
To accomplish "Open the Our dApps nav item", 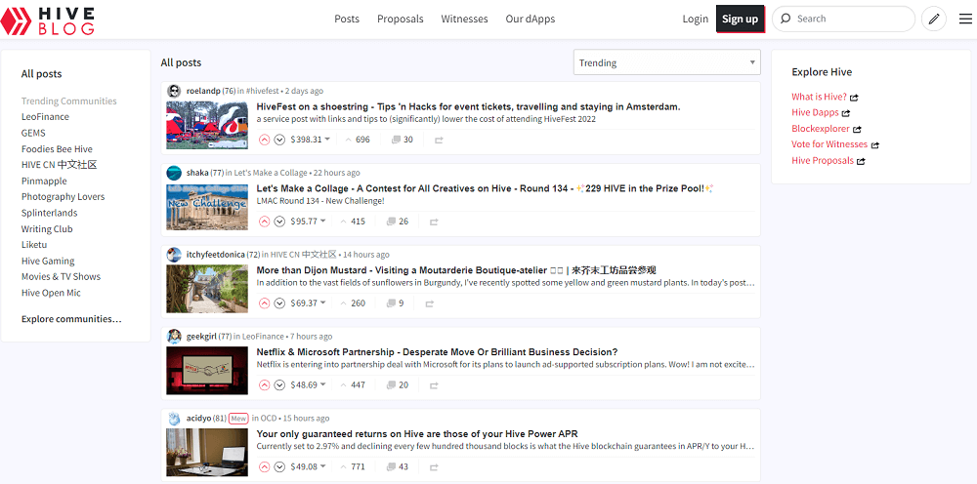I will pos(531,19).
